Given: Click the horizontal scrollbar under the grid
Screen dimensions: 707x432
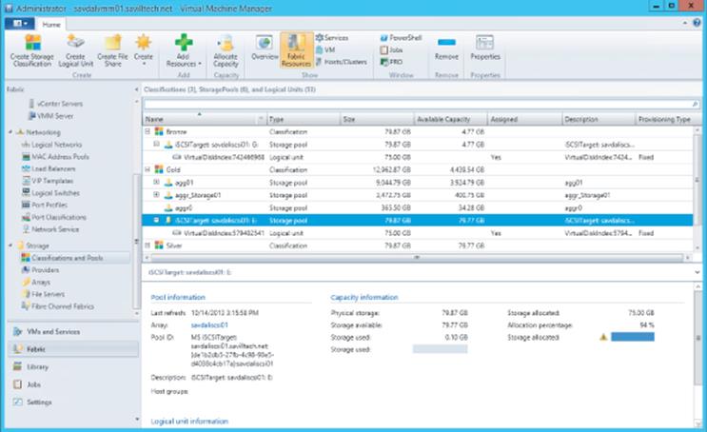Looking at the screenshot, I should click(x=417, y=258).
